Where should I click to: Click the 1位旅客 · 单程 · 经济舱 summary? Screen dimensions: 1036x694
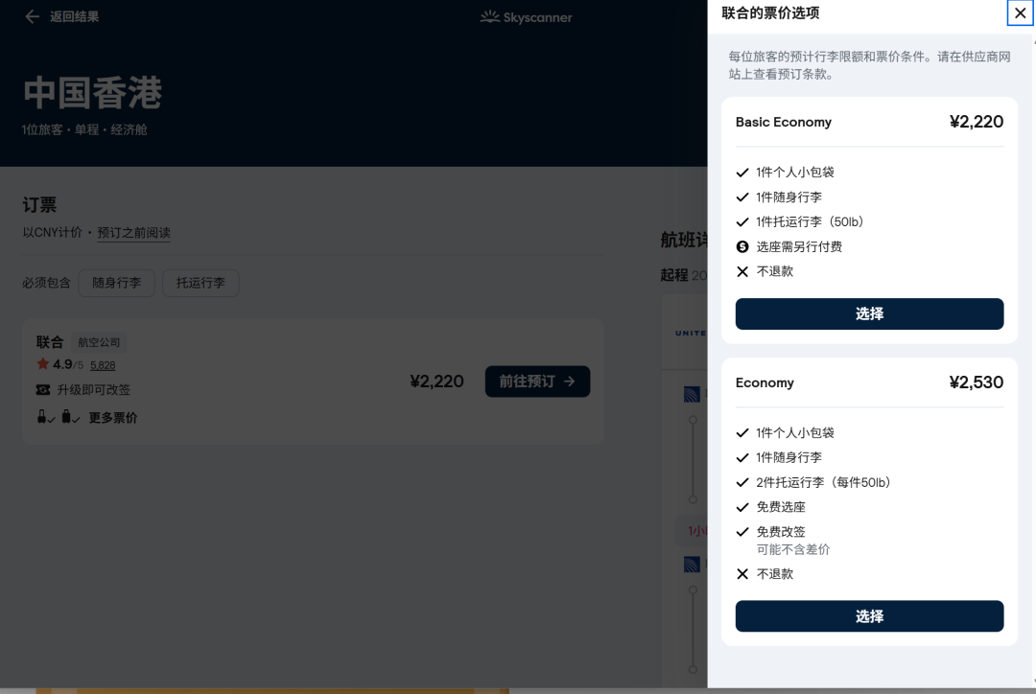pyautogui.click(x=84, y=129)
